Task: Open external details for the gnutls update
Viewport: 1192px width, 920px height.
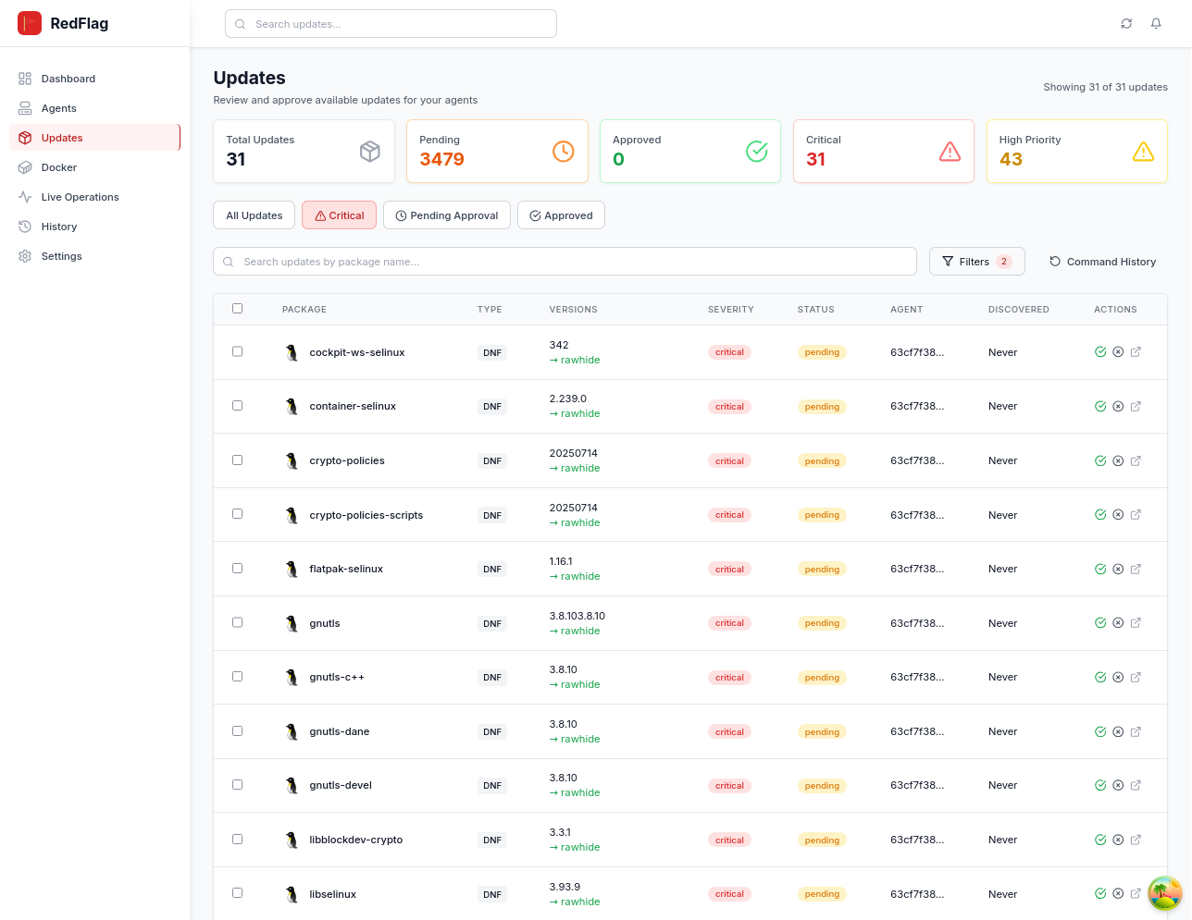Action: coord(1136,622)
